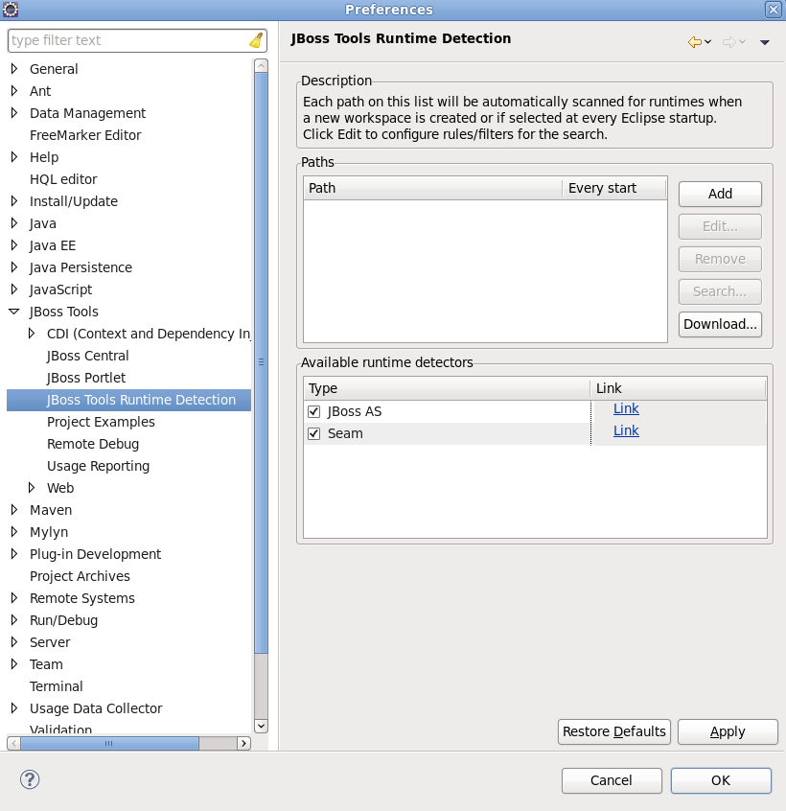Uncheck the Seam detector checkbox
This screenshot has height=811, width=786.
[x=313, y=433]
